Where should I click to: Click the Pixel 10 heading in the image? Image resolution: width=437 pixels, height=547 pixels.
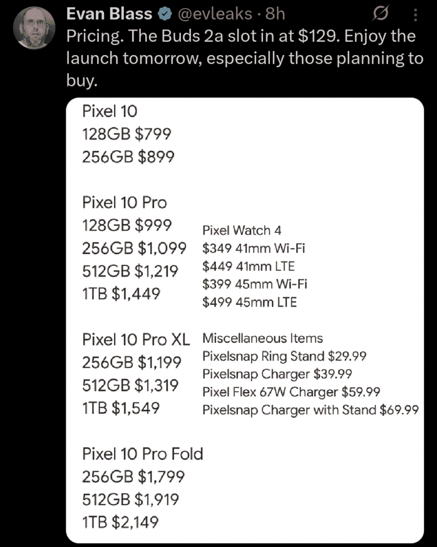click(x=110, y=111)
